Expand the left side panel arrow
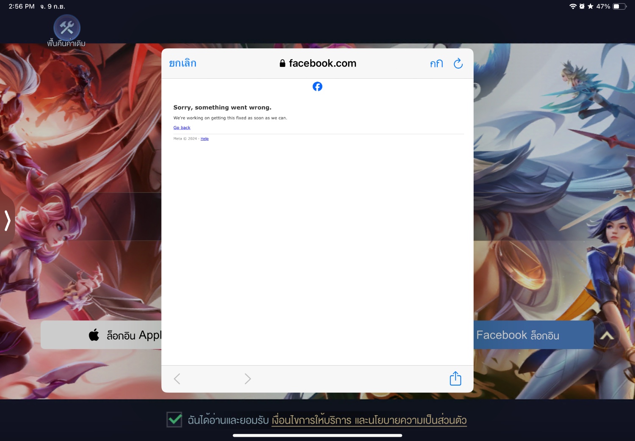Screen dimensions: 635x441 (x=7, y=220)
